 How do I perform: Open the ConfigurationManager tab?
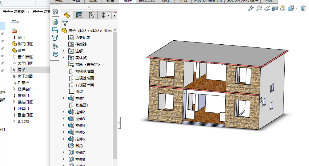[x=91, y=15]
